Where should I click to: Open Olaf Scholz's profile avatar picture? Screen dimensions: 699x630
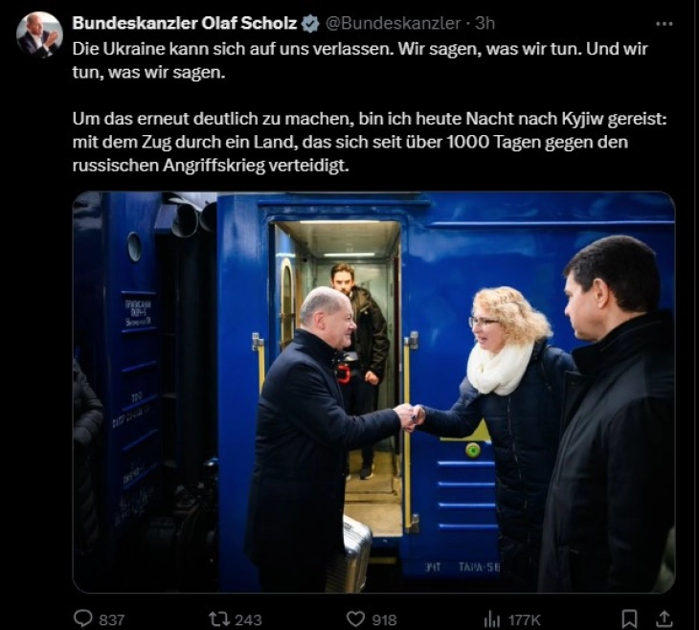point(39,34)
